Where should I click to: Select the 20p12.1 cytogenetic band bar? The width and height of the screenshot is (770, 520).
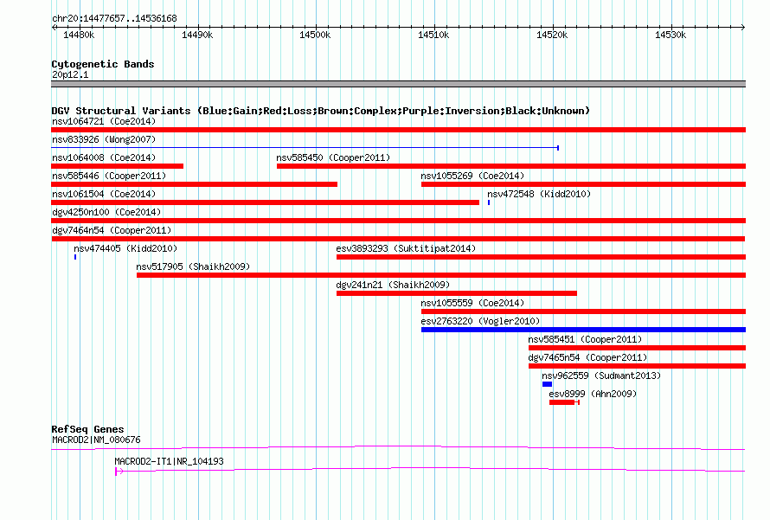[x=398, y=84]
